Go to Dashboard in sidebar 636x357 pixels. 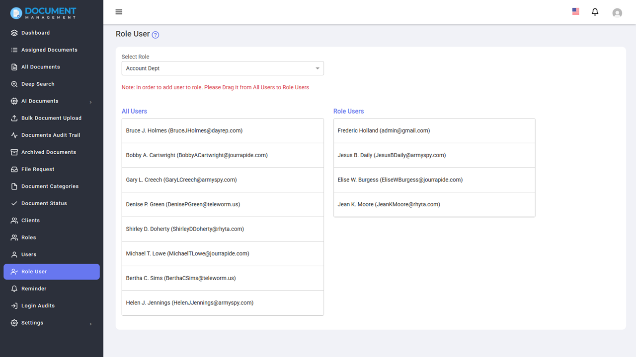point(35,33)
